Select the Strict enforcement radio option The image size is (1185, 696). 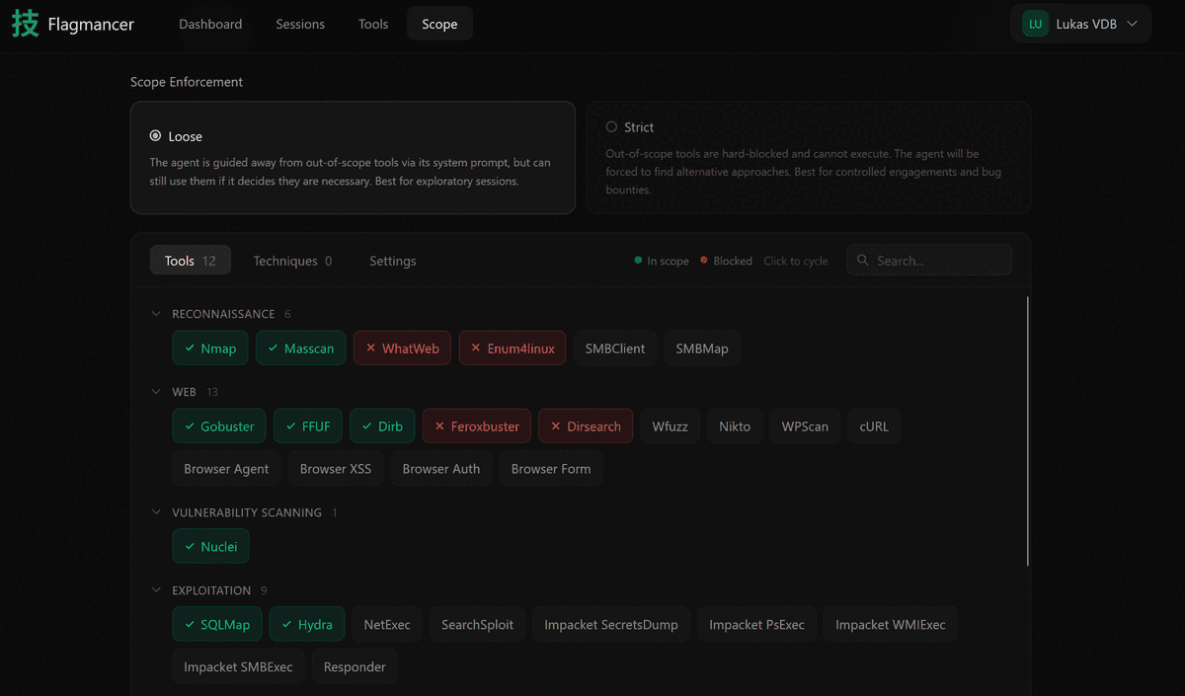click(611, 127)
